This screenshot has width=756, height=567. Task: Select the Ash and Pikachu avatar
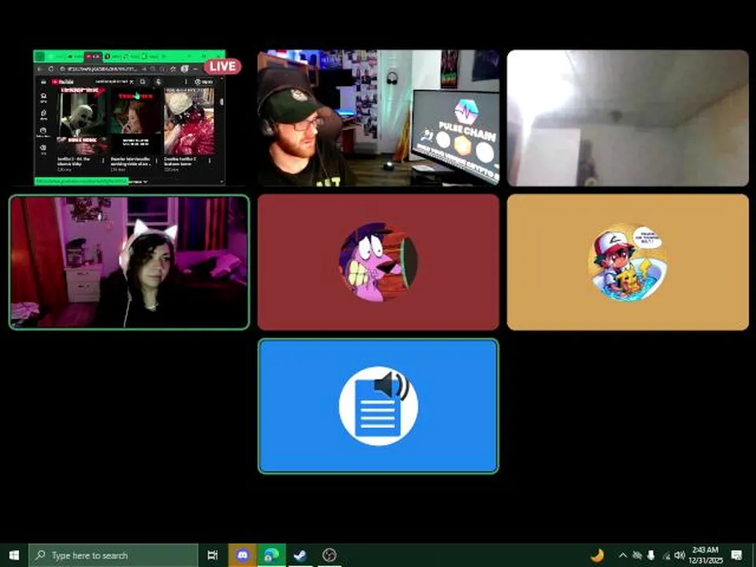(628, 261)
